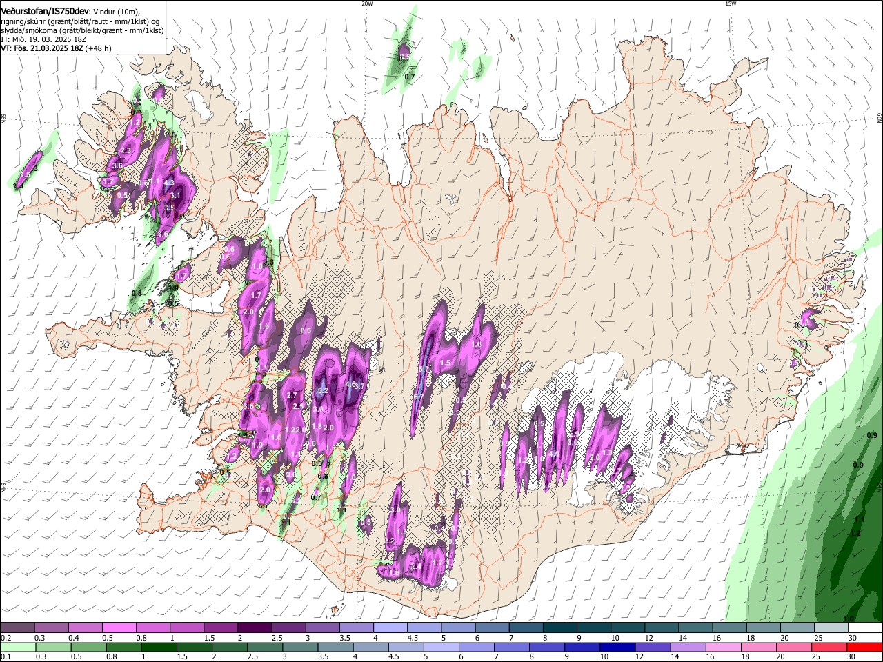Pick the lavender 14 rain-scale swatch

[688, 647]
